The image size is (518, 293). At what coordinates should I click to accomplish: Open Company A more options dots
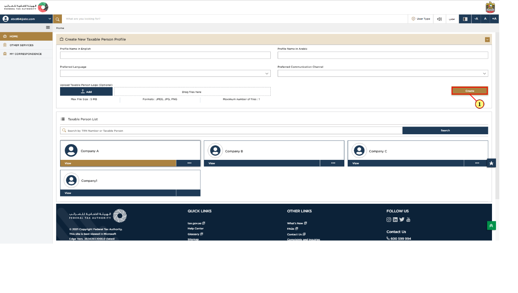(x=189, y=163)
